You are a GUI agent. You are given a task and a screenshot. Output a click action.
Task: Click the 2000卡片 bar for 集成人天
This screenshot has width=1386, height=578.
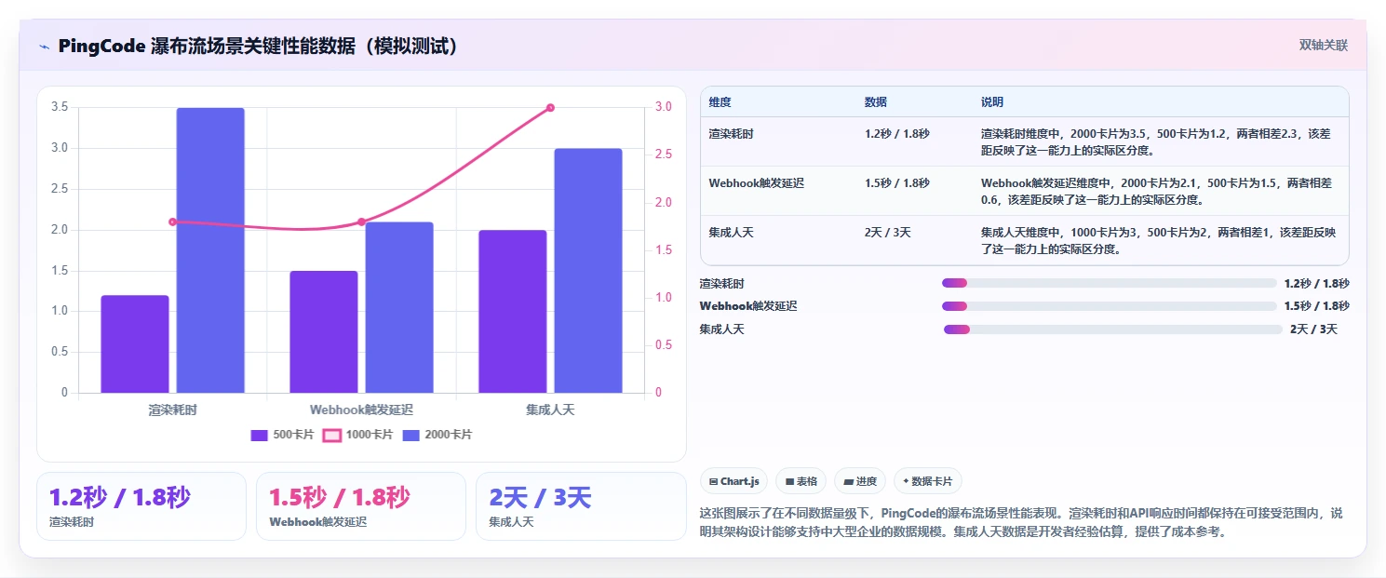588,271
